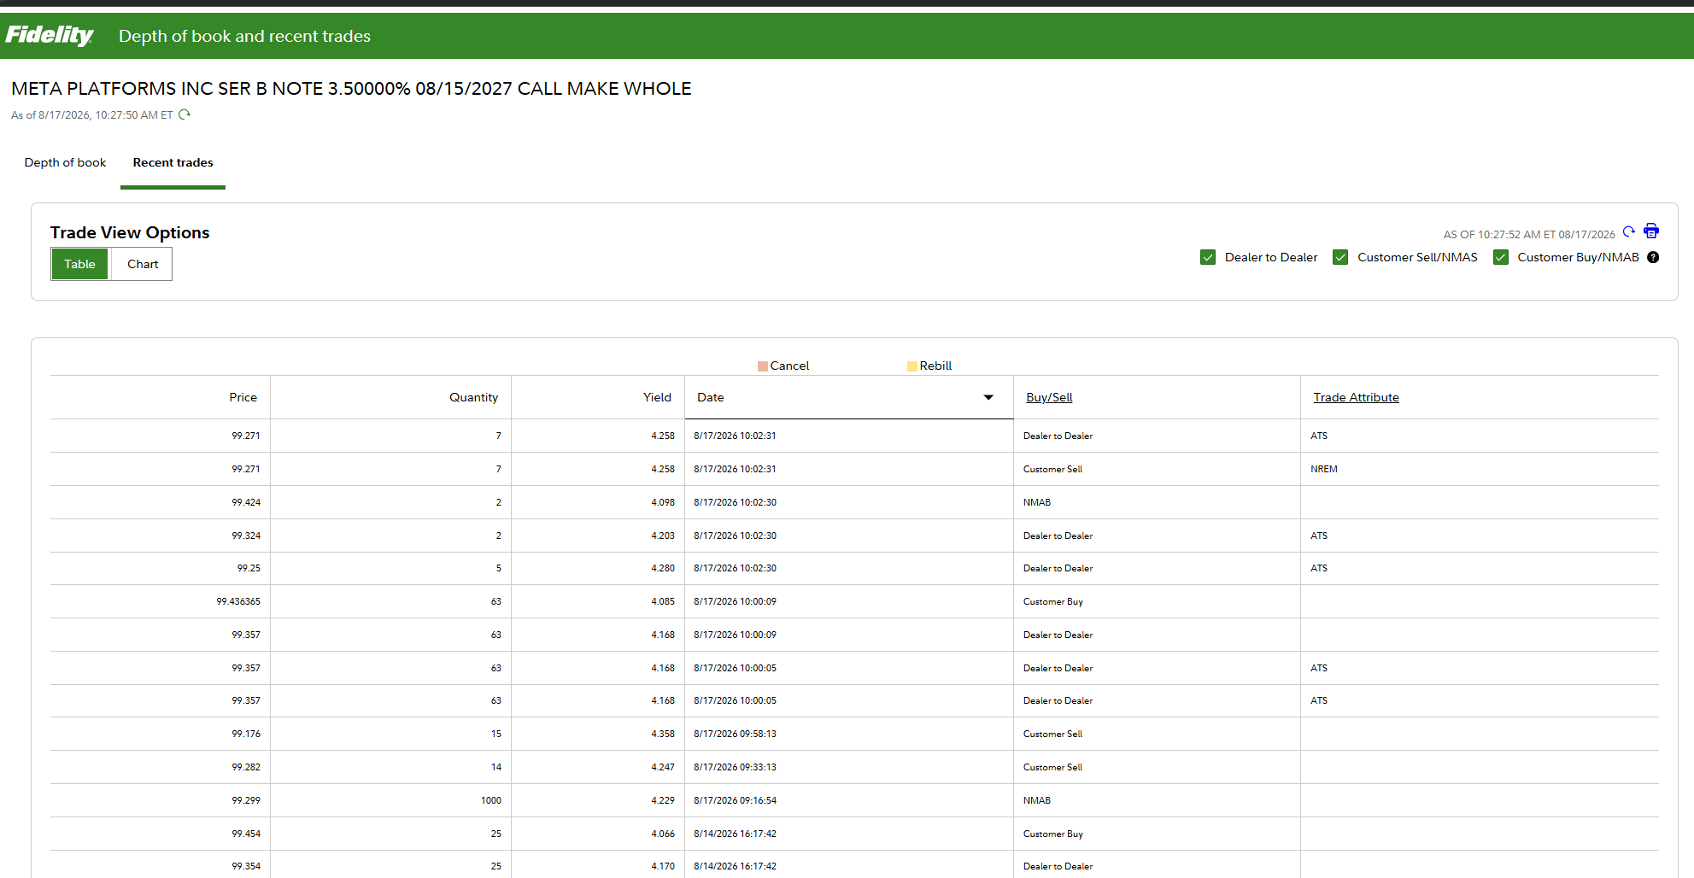Screen dimensions: 1694x878
Task: Show trades in Table view
Action: coord(79,264)
